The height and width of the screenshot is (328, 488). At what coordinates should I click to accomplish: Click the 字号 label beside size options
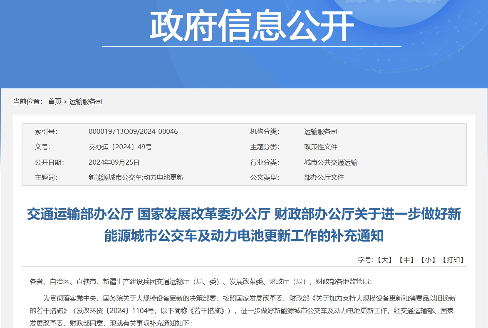click(x=365, y=260)
